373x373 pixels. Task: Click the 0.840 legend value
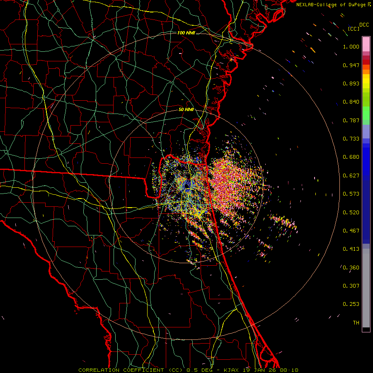coord(351,102)
